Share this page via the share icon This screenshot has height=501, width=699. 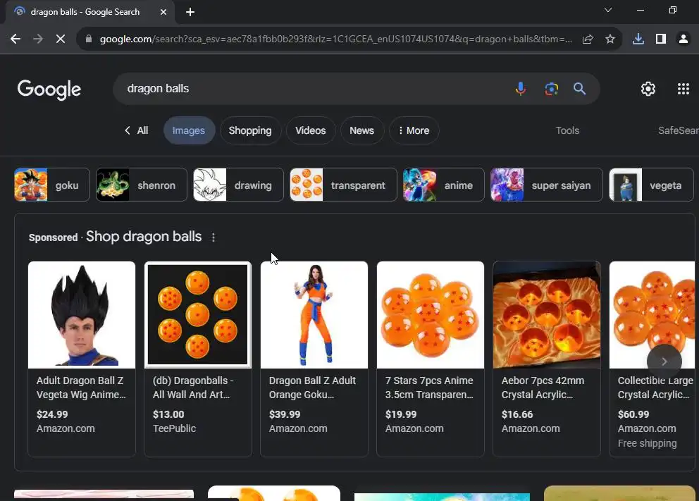[588, 39]
